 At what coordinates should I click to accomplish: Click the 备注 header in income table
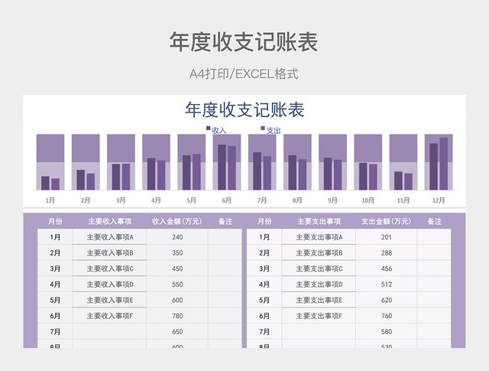pos(225,221)
